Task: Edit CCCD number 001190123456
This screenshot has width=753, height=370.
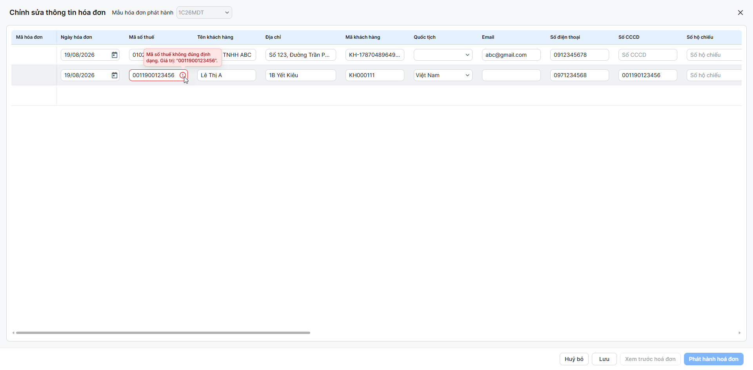Action: click(648, 75)
